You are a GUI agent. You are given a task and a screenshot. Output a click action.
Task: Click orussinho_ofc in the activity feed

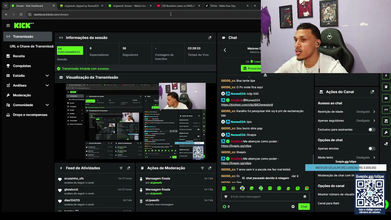tap(74, 178)
